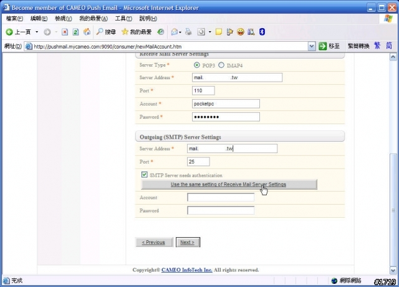Image resolution: width=399 pixels, height=287 pixels.
Task: Open the 編輯(E) menu
Action: click(39, 18)
